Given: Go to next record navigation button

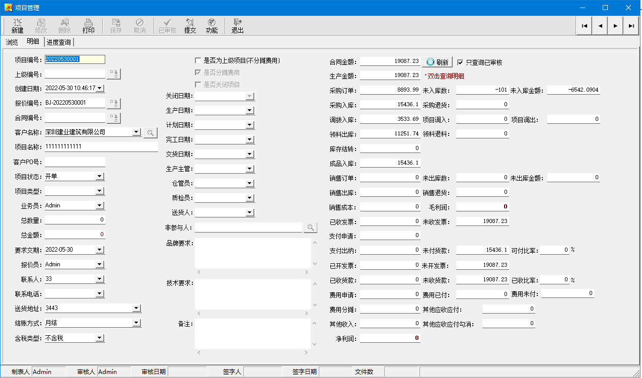Looking at the screenshot, I should pos(615,26).
